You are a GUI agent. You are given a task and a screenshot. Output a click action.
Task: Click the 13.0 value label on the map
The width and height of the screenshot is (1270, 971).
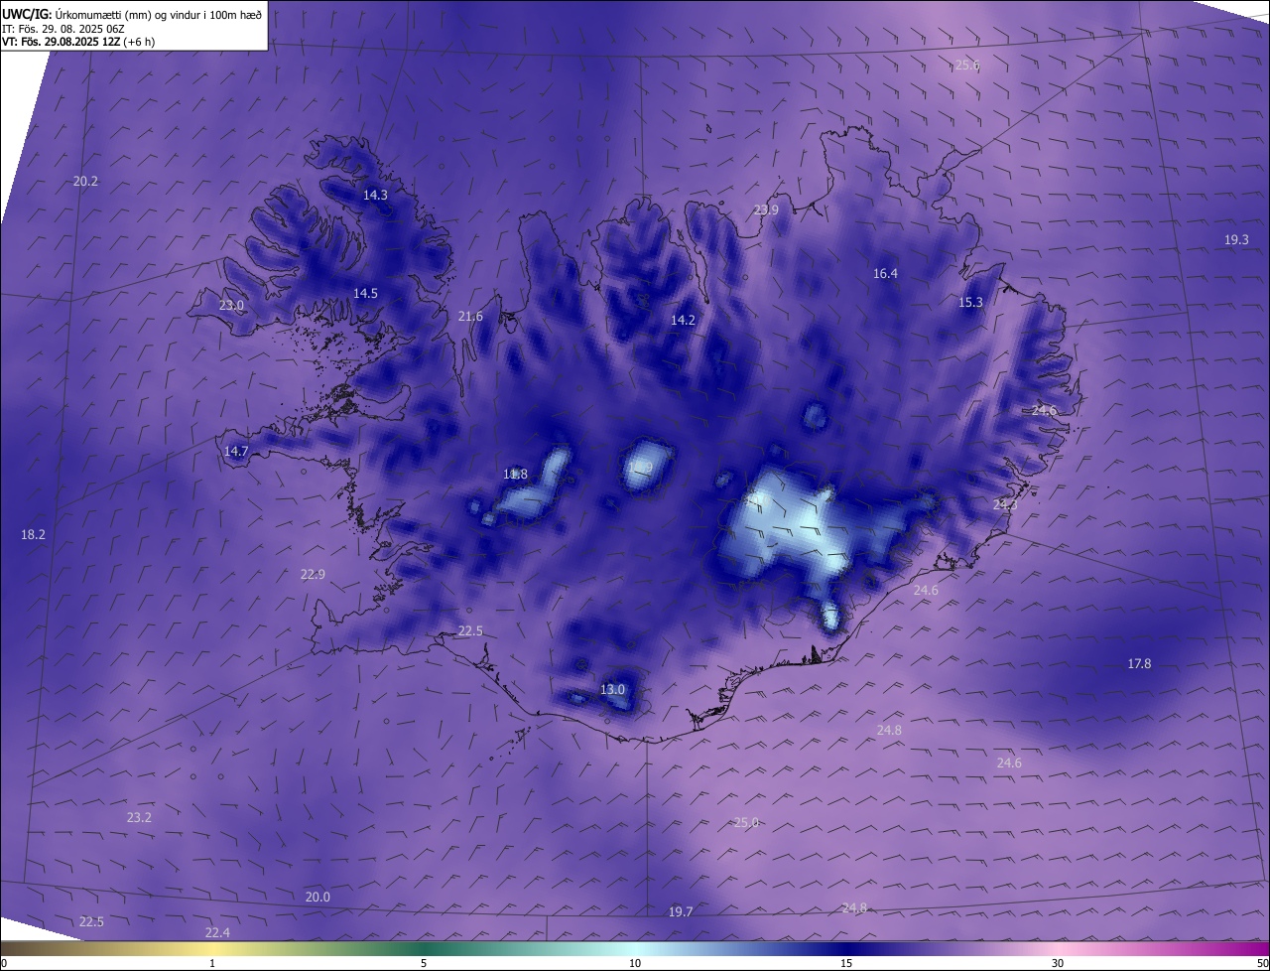point(613,690)
